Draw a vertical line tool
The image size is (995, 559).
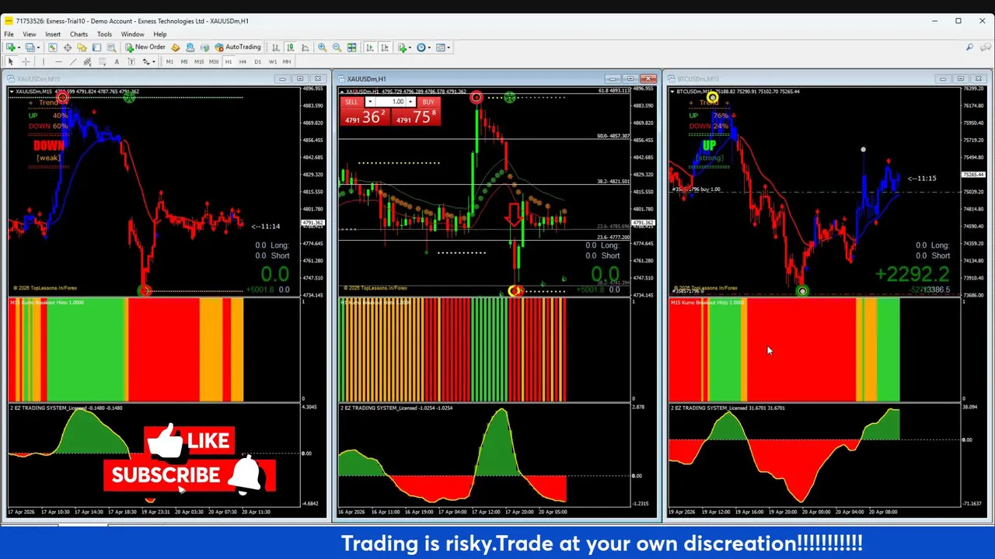(44, 62)
